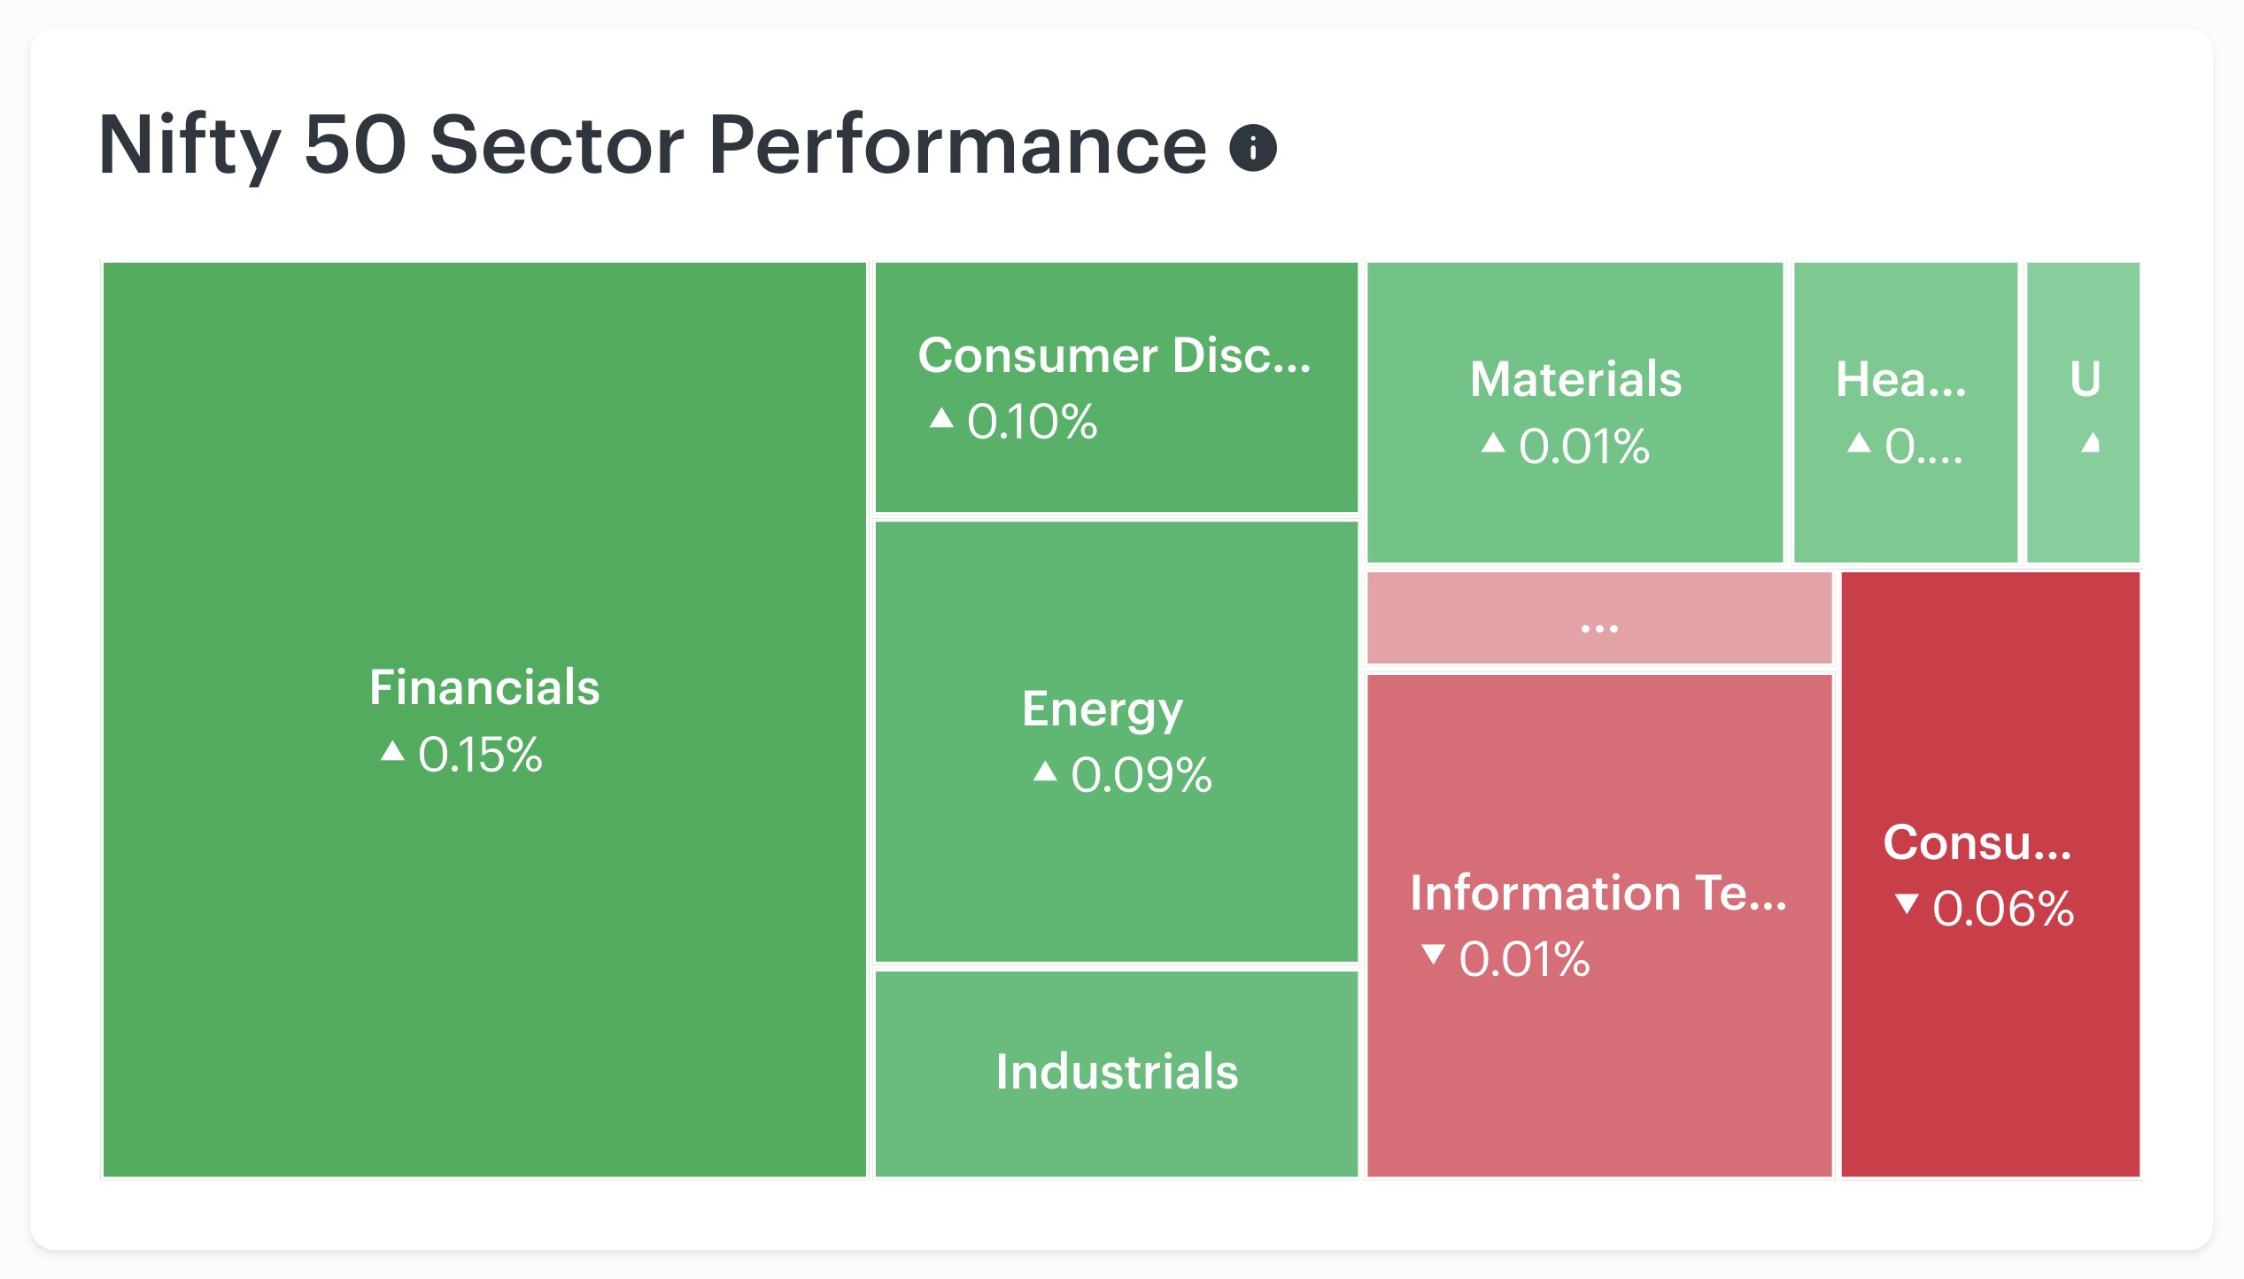The image size is (2244, 1279).
Task: Select the dark red Consu... tile
Action: pyautogui.click(x=1990, y=874)
